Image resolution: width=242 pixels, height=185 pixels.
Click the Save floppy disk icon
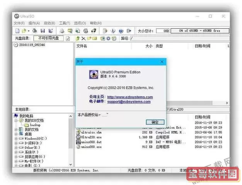click(43, 31)
